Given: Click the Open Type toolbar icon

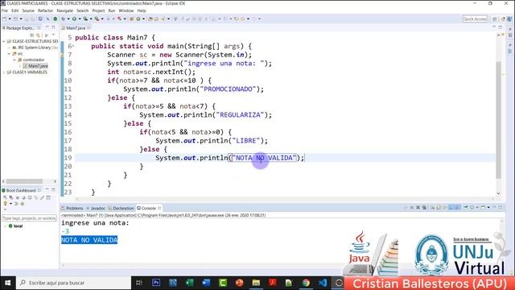Looking at the screenshot, I should point(150,19).
